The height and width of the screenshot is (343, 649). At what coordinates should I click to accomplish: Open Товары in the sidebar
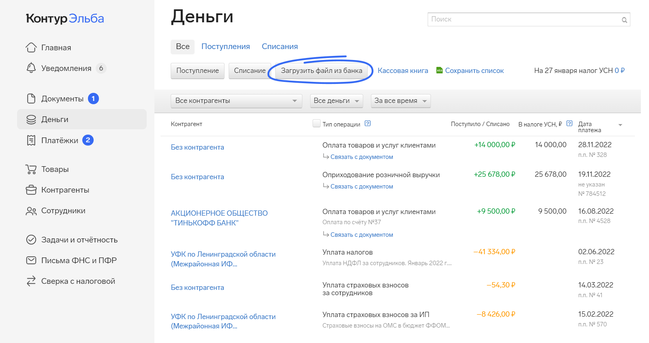[x=55, y=169]
